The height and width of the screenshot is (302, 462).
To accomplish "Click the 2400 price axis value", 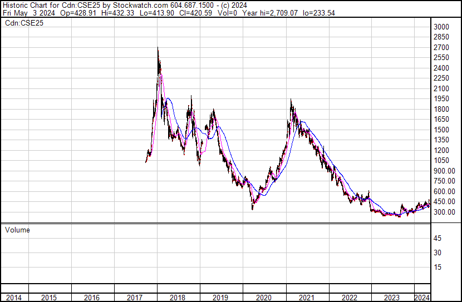I will click(x=441, y=68).
